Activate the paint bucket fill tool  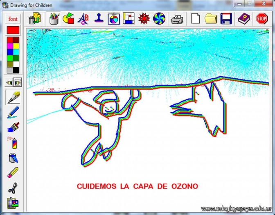[x=13, y=158]
